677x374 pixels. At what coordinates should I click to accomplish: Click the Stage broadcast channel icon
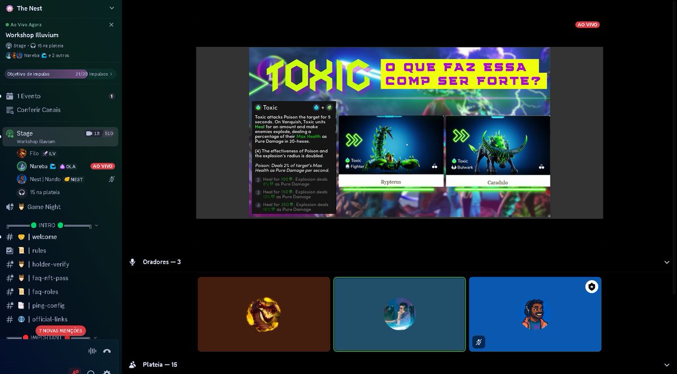coord(10,134)
